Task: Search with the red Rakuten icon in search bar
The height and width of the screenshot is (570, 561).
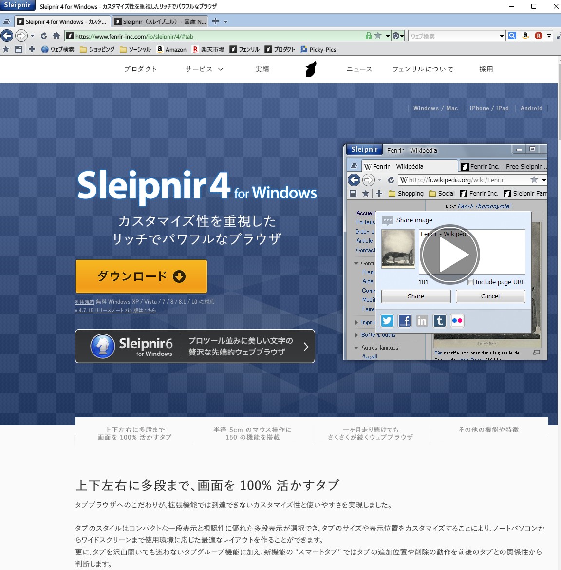Action: [539, 36]
